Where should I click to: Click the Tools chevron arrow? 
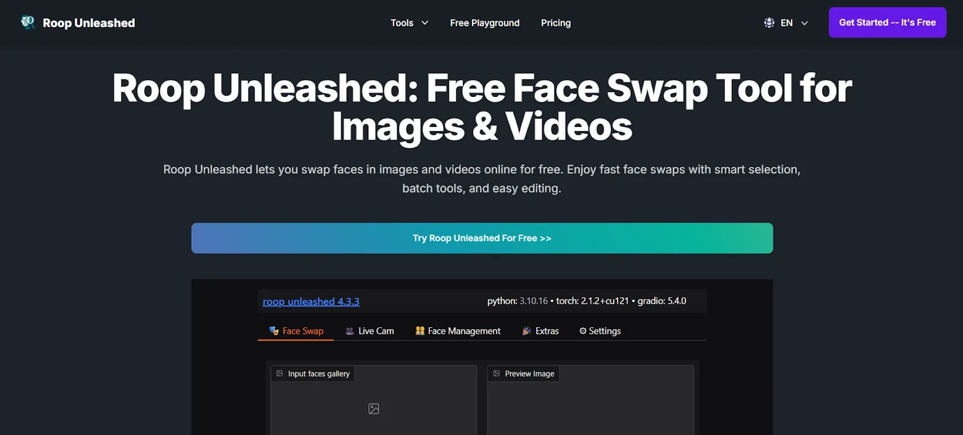[x=425, y=23]
